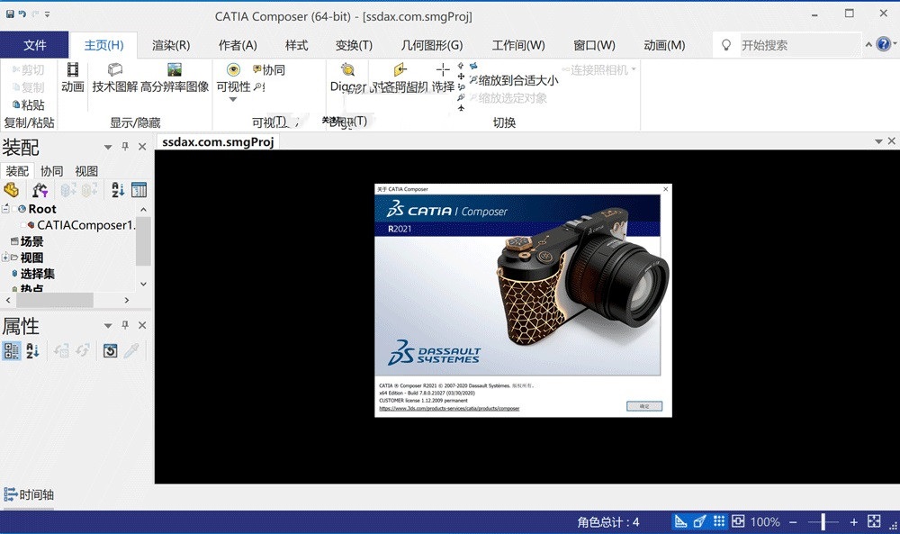Click the zoom out minus button

point(793,522)
